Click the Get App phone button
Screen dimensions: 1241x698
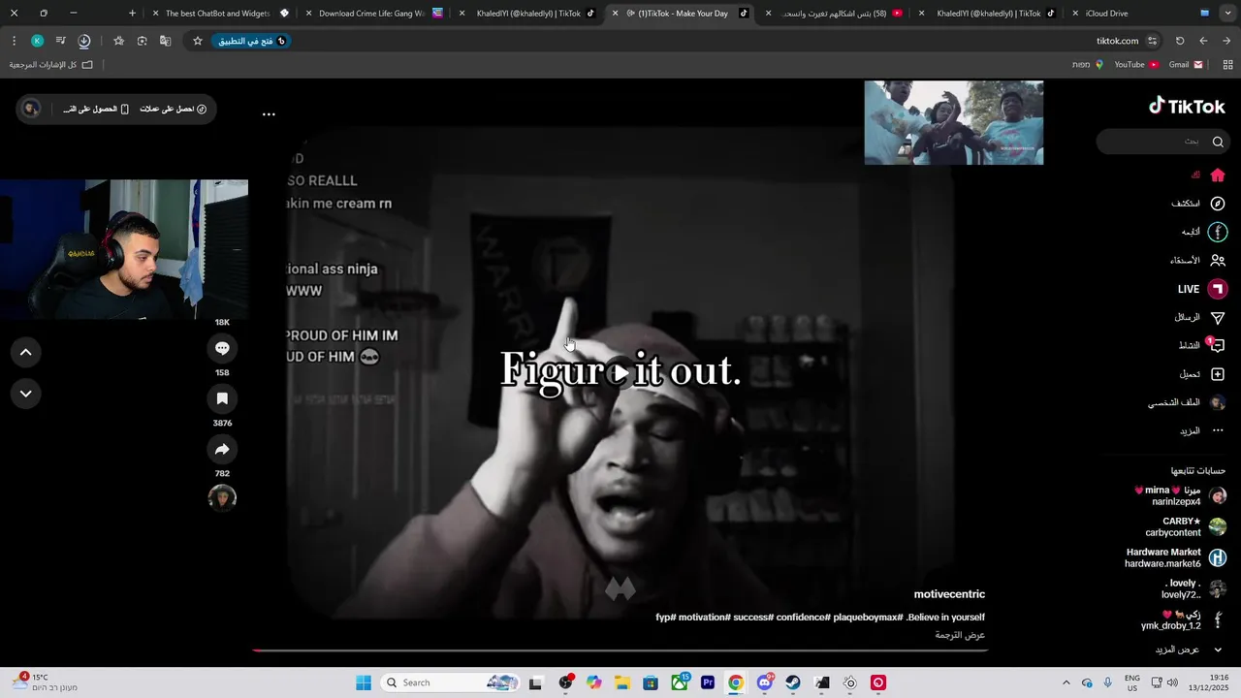pos(96,109)
